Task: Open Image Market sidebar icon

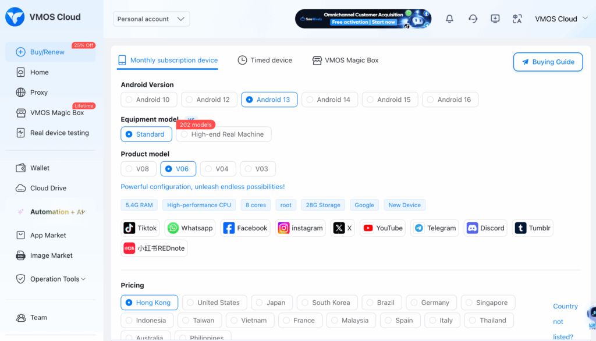Action: click(x=20, y=255)
